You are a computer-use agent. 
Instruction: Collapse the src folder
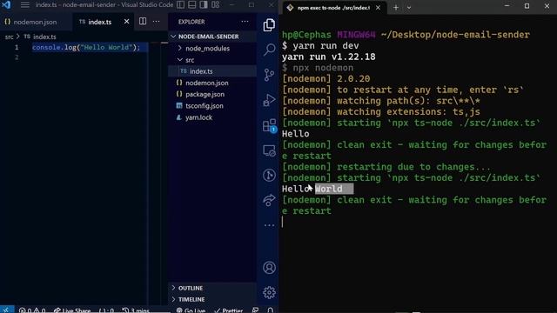tap(212, 60)
